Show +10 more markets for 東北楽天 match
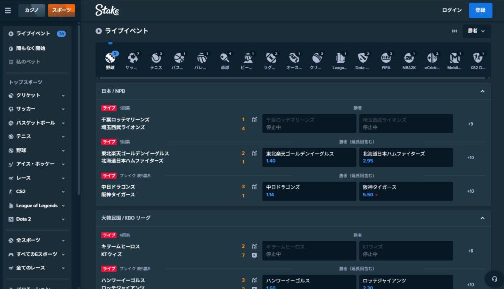This screenshot has width=504, height=289. (x=471, y=158)
